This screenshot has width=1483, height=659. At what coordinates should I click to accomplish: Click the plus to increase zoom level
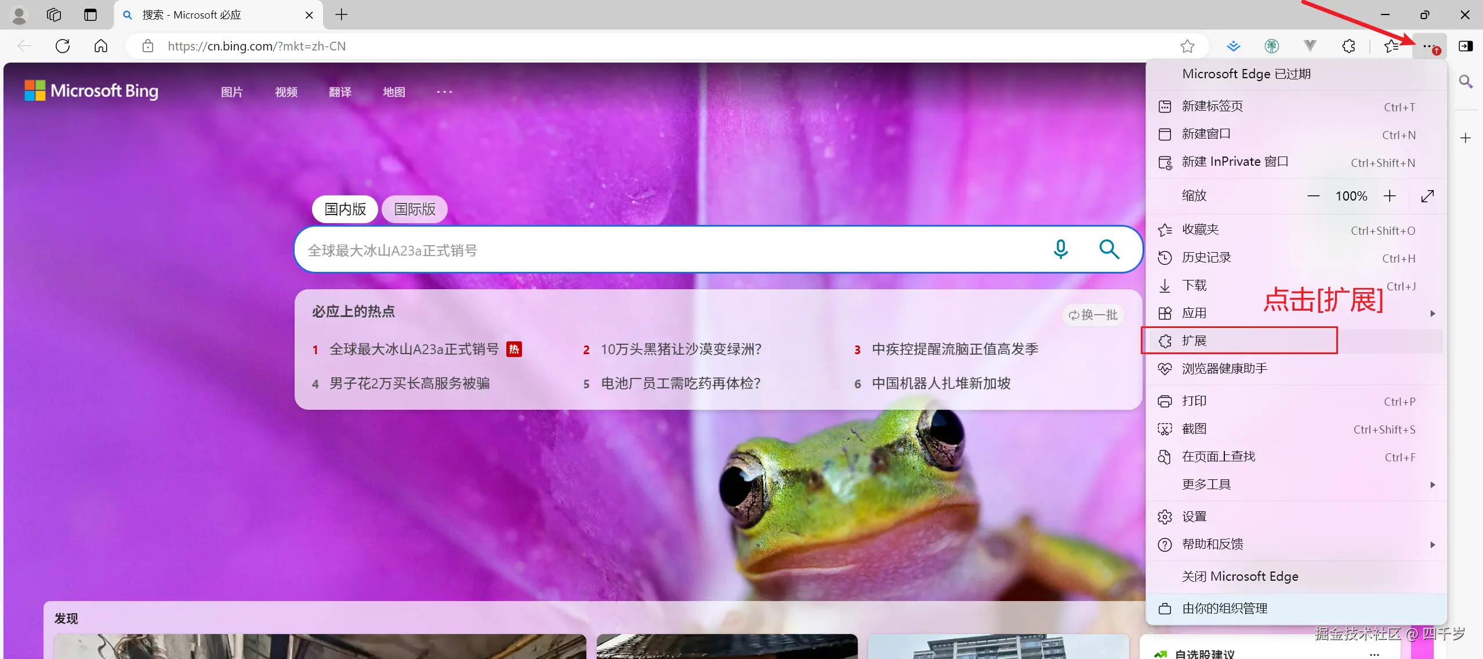click(x=1390, y=196)
